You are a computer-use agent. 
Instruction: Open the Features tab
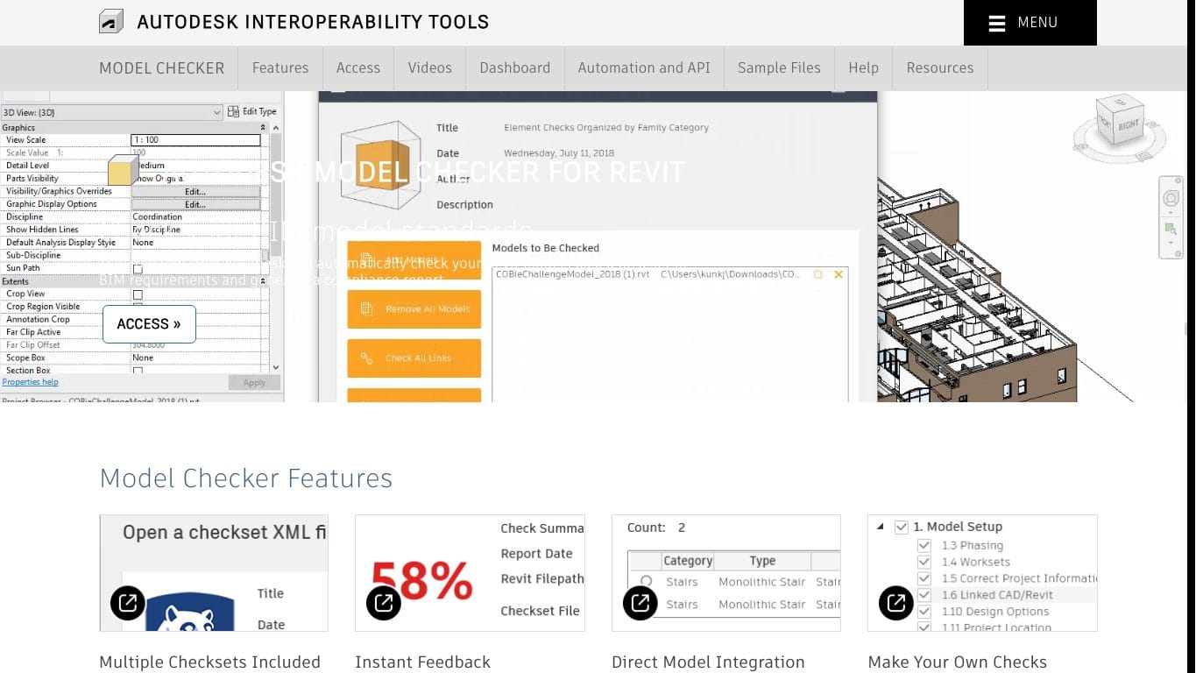(280, 67)
